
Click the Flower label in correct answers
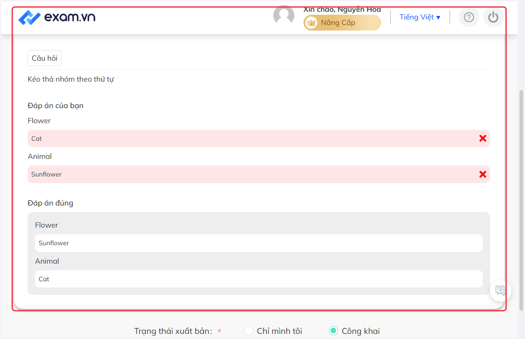point(46,225)
